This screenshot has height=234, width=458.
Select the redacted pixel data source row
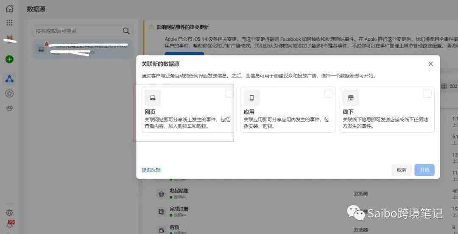pyautogui.click(x=83, y=49)
